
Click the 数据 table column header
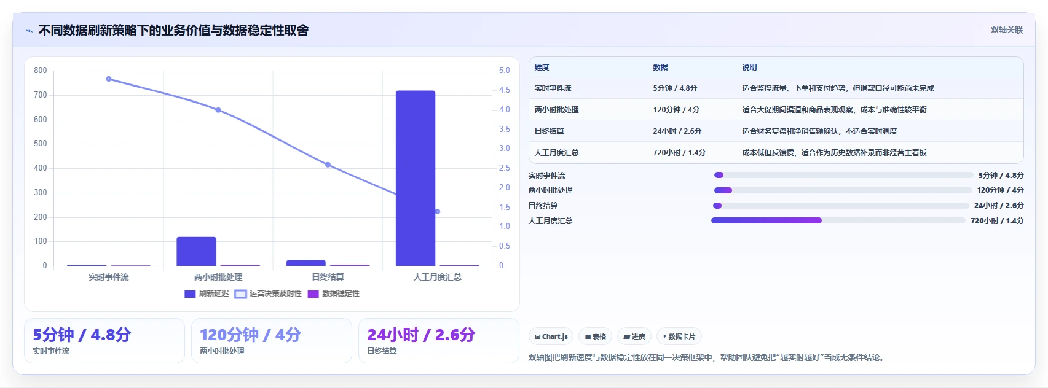pos(660,68)
